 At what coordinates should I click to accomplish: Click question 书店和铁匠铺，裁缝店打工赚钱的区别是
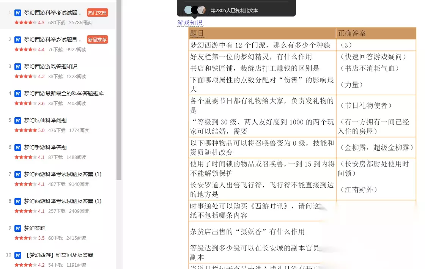(x=255, y=69)
